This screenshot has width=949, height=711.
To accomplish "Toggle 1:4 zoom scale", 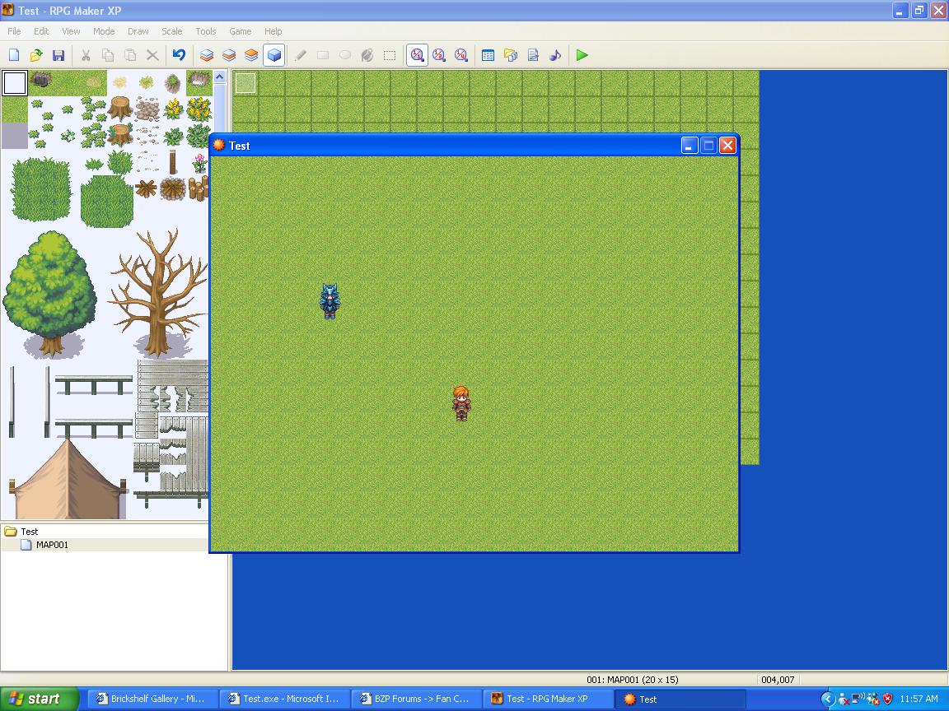I will tap(461, 55).
